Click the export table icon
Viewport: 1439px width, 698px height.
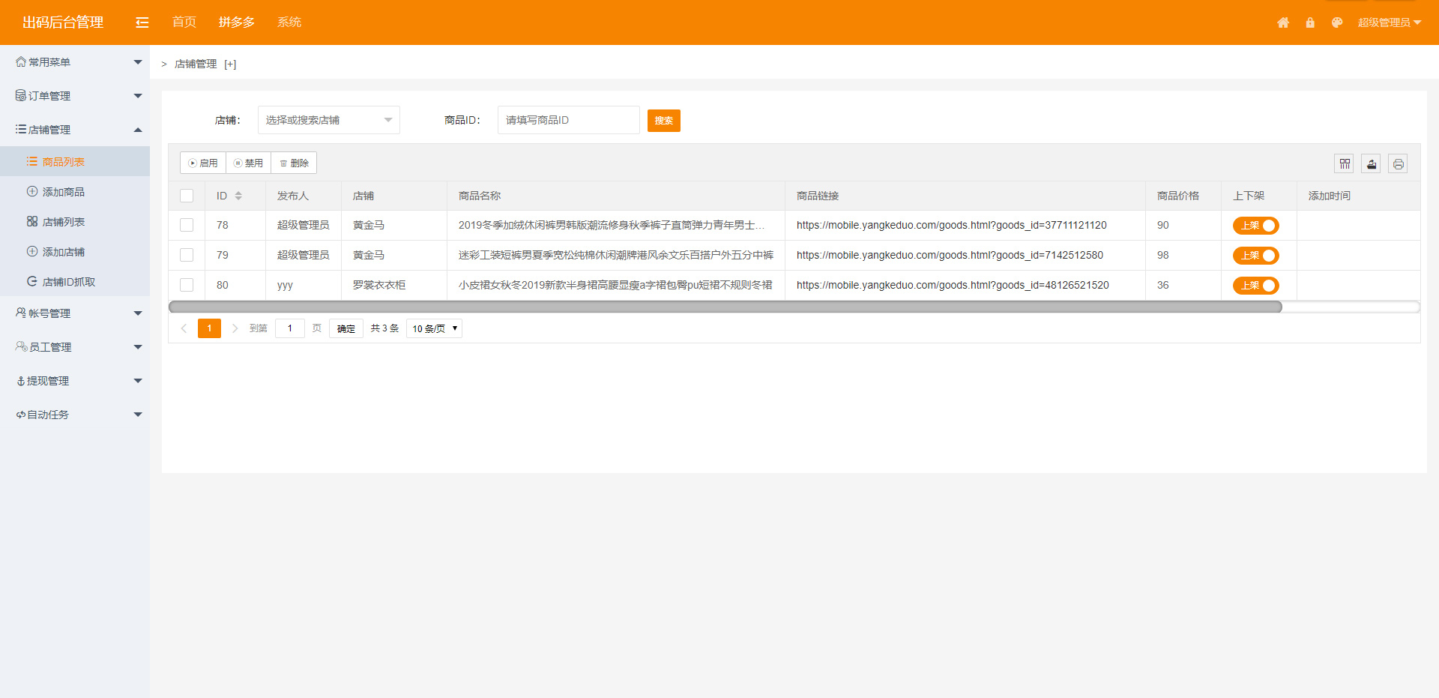click(1372, 163)
